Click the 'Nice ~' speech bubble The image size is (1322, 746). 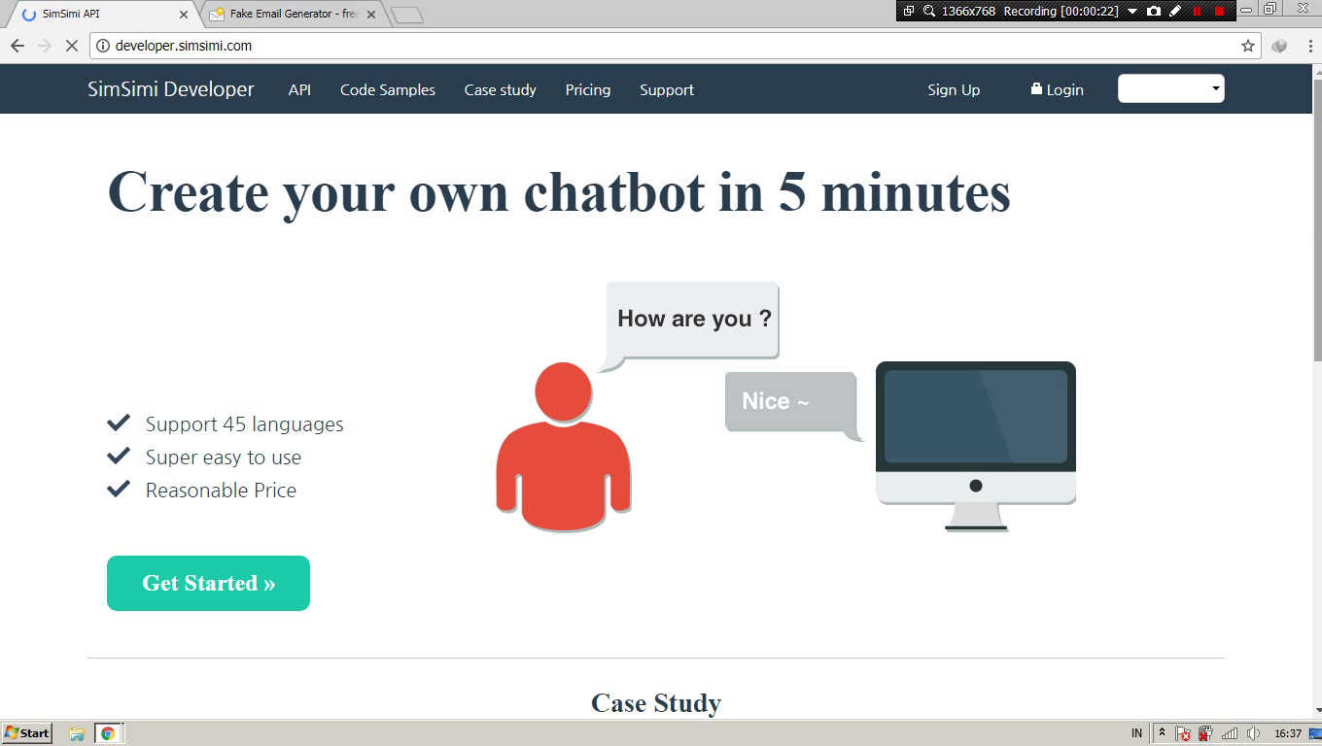(793, 405)
